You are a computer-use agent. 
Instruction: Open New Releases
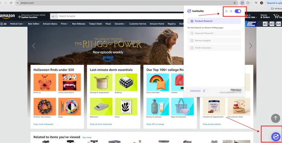79,24
